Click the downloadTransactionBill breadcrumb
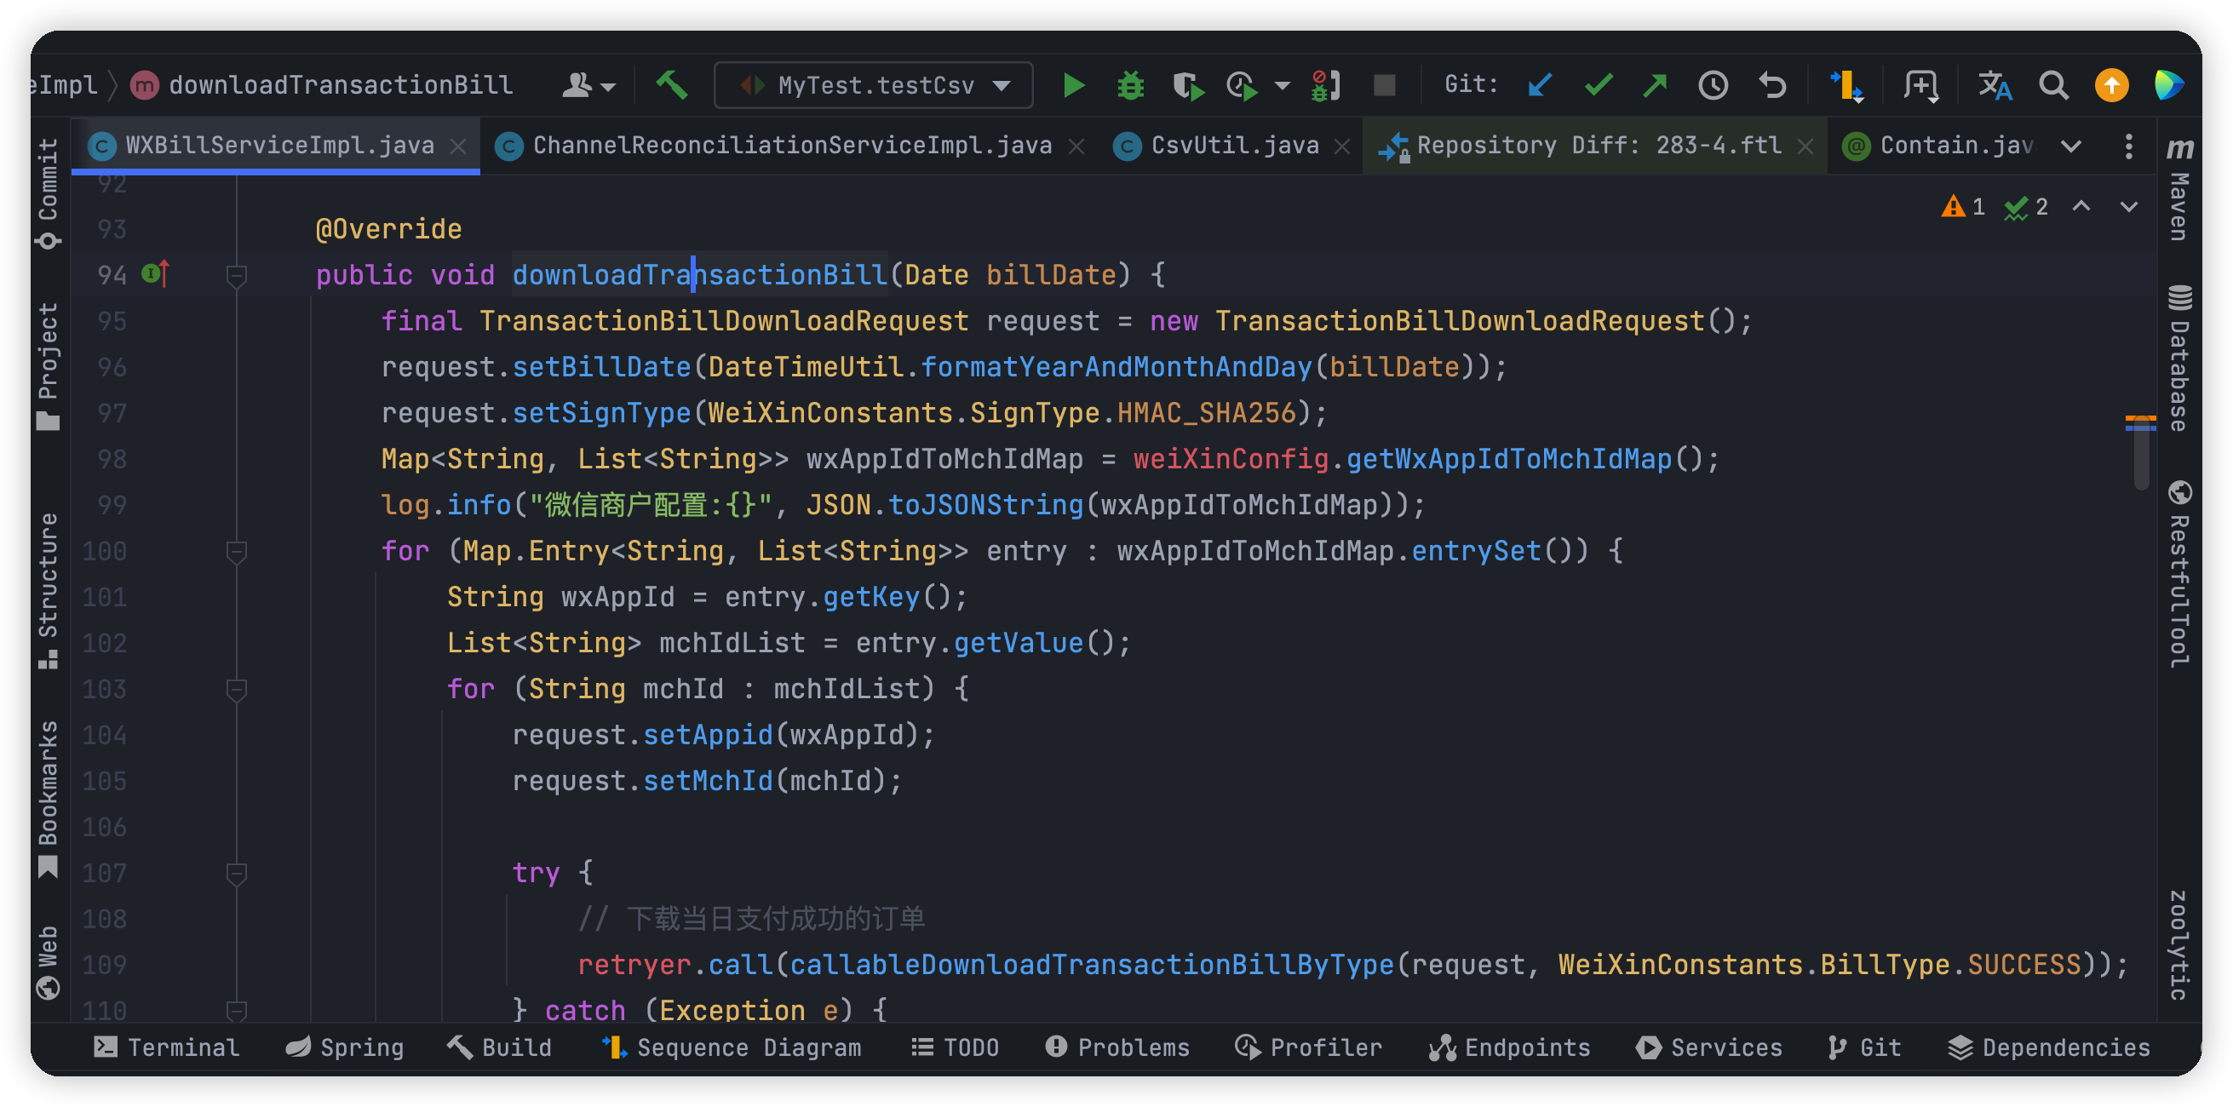 click(322, 85)
